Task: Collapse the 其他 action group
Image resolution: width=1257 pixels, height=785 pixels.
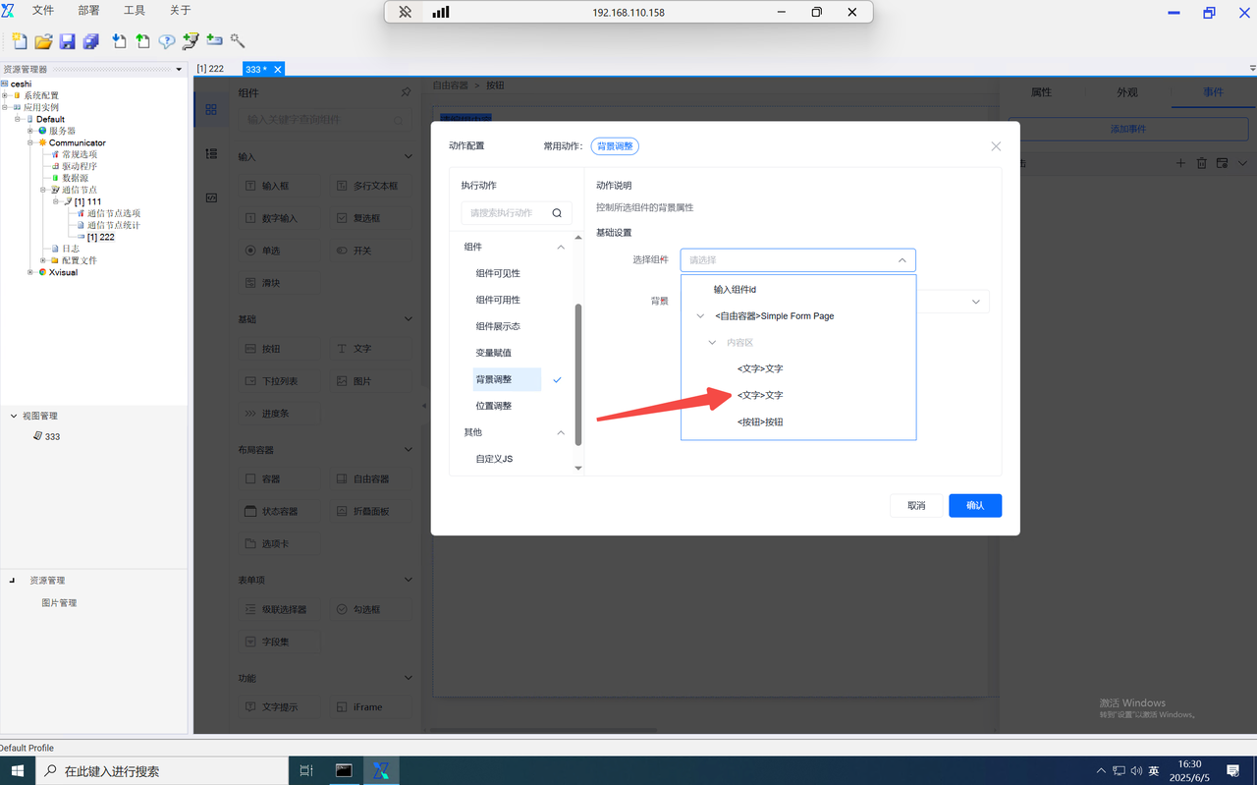Action: [x=561, y=432]
